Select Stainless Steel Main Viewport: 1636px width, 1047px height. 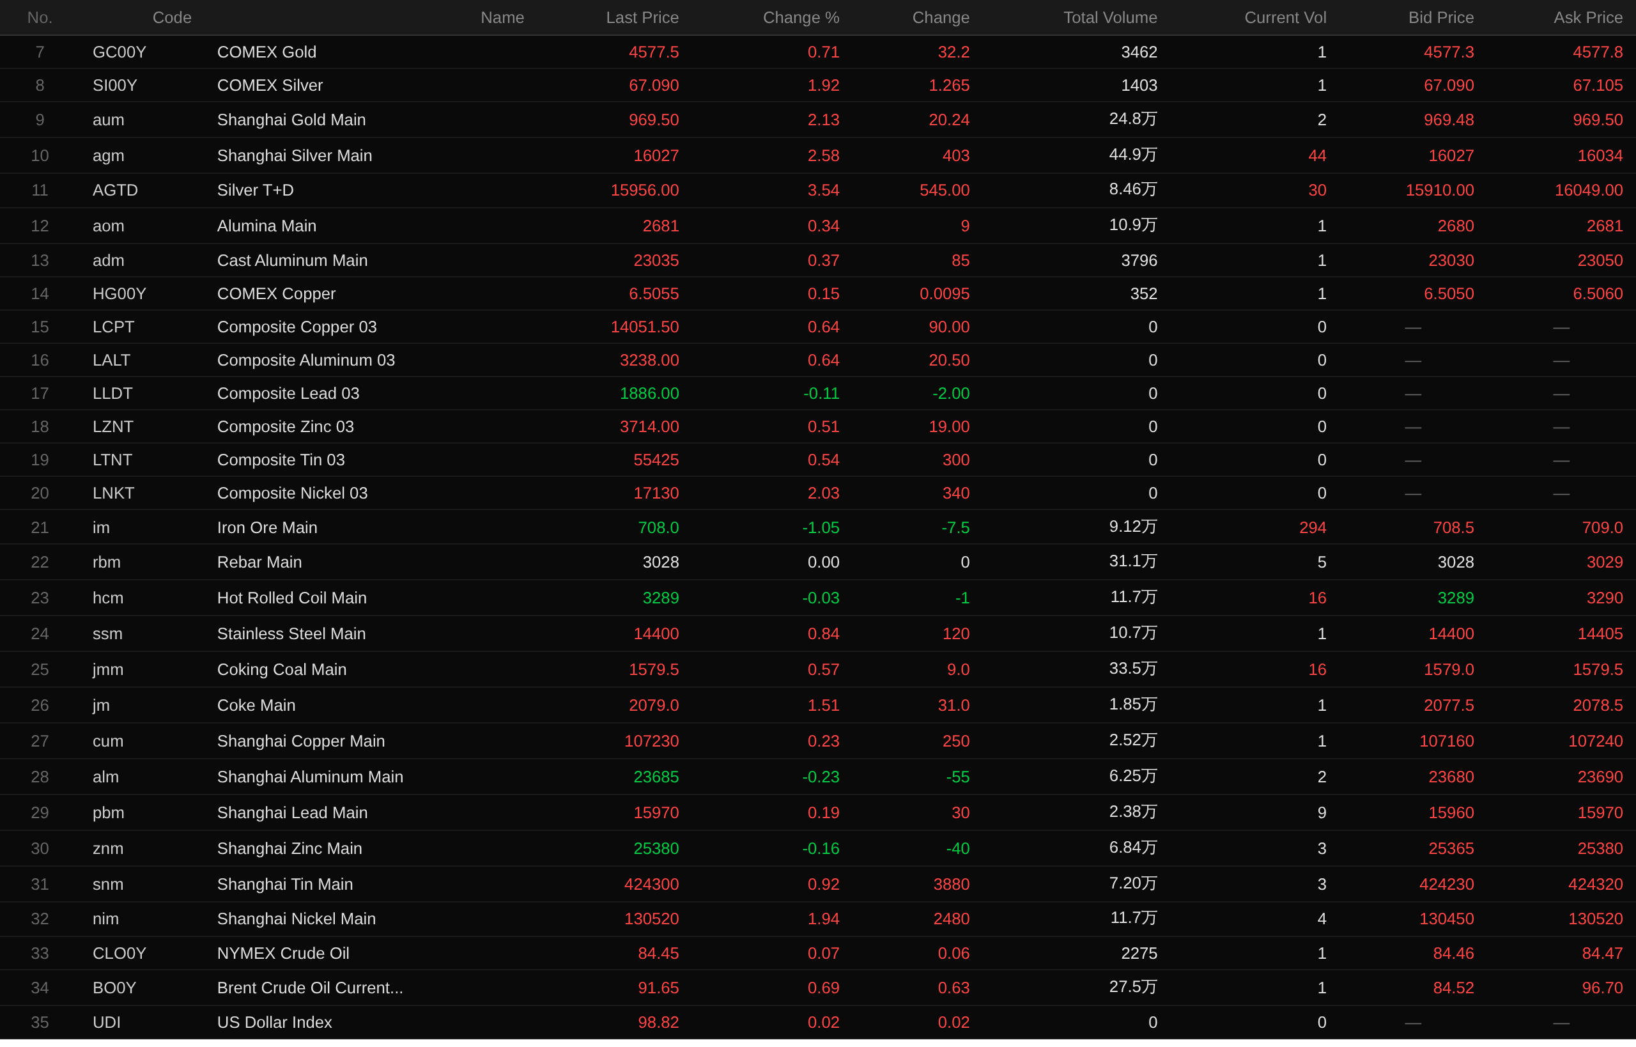(291, 633)
